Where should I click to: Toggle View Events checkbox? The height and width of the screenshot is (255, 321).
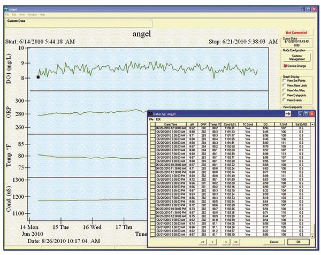pyautogui.click(x=284, y=99)
